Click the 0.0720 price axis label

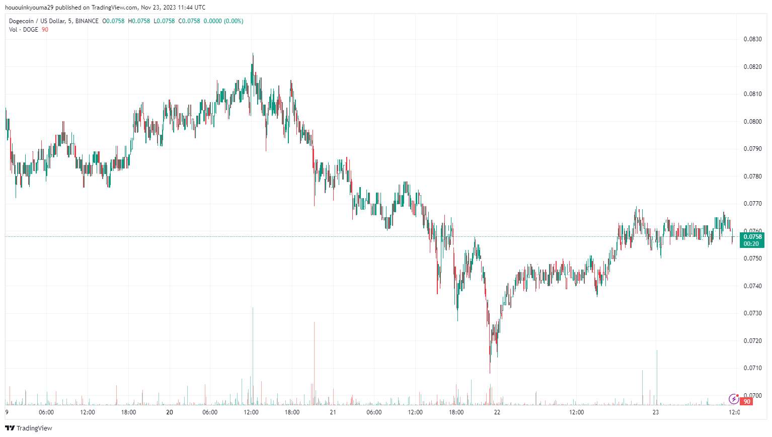point(752,341)
